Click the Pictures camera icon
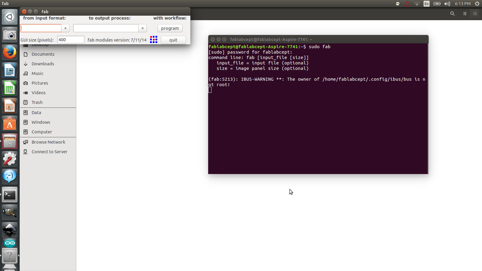Screen dimensions: 482x271 coord(26,83)
